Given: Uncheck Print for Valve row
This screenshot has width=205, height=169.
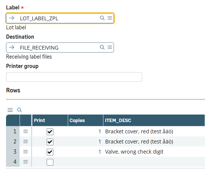Looking at the screenshot, I should 50,152.
